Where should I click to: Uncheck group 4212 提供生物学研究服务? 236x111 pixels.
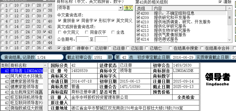click(x=138, y=30)
